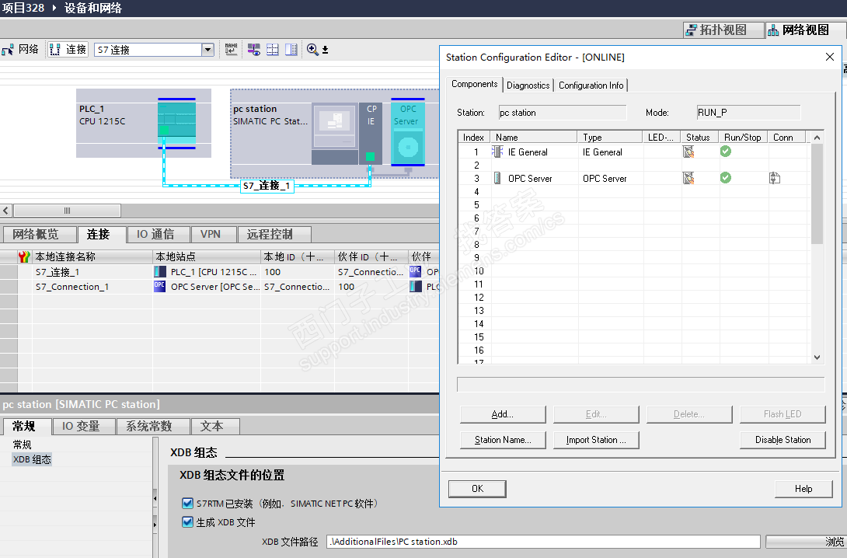
Task: Click the 本地连接名称 column header
Action: (x=92, y=256)
